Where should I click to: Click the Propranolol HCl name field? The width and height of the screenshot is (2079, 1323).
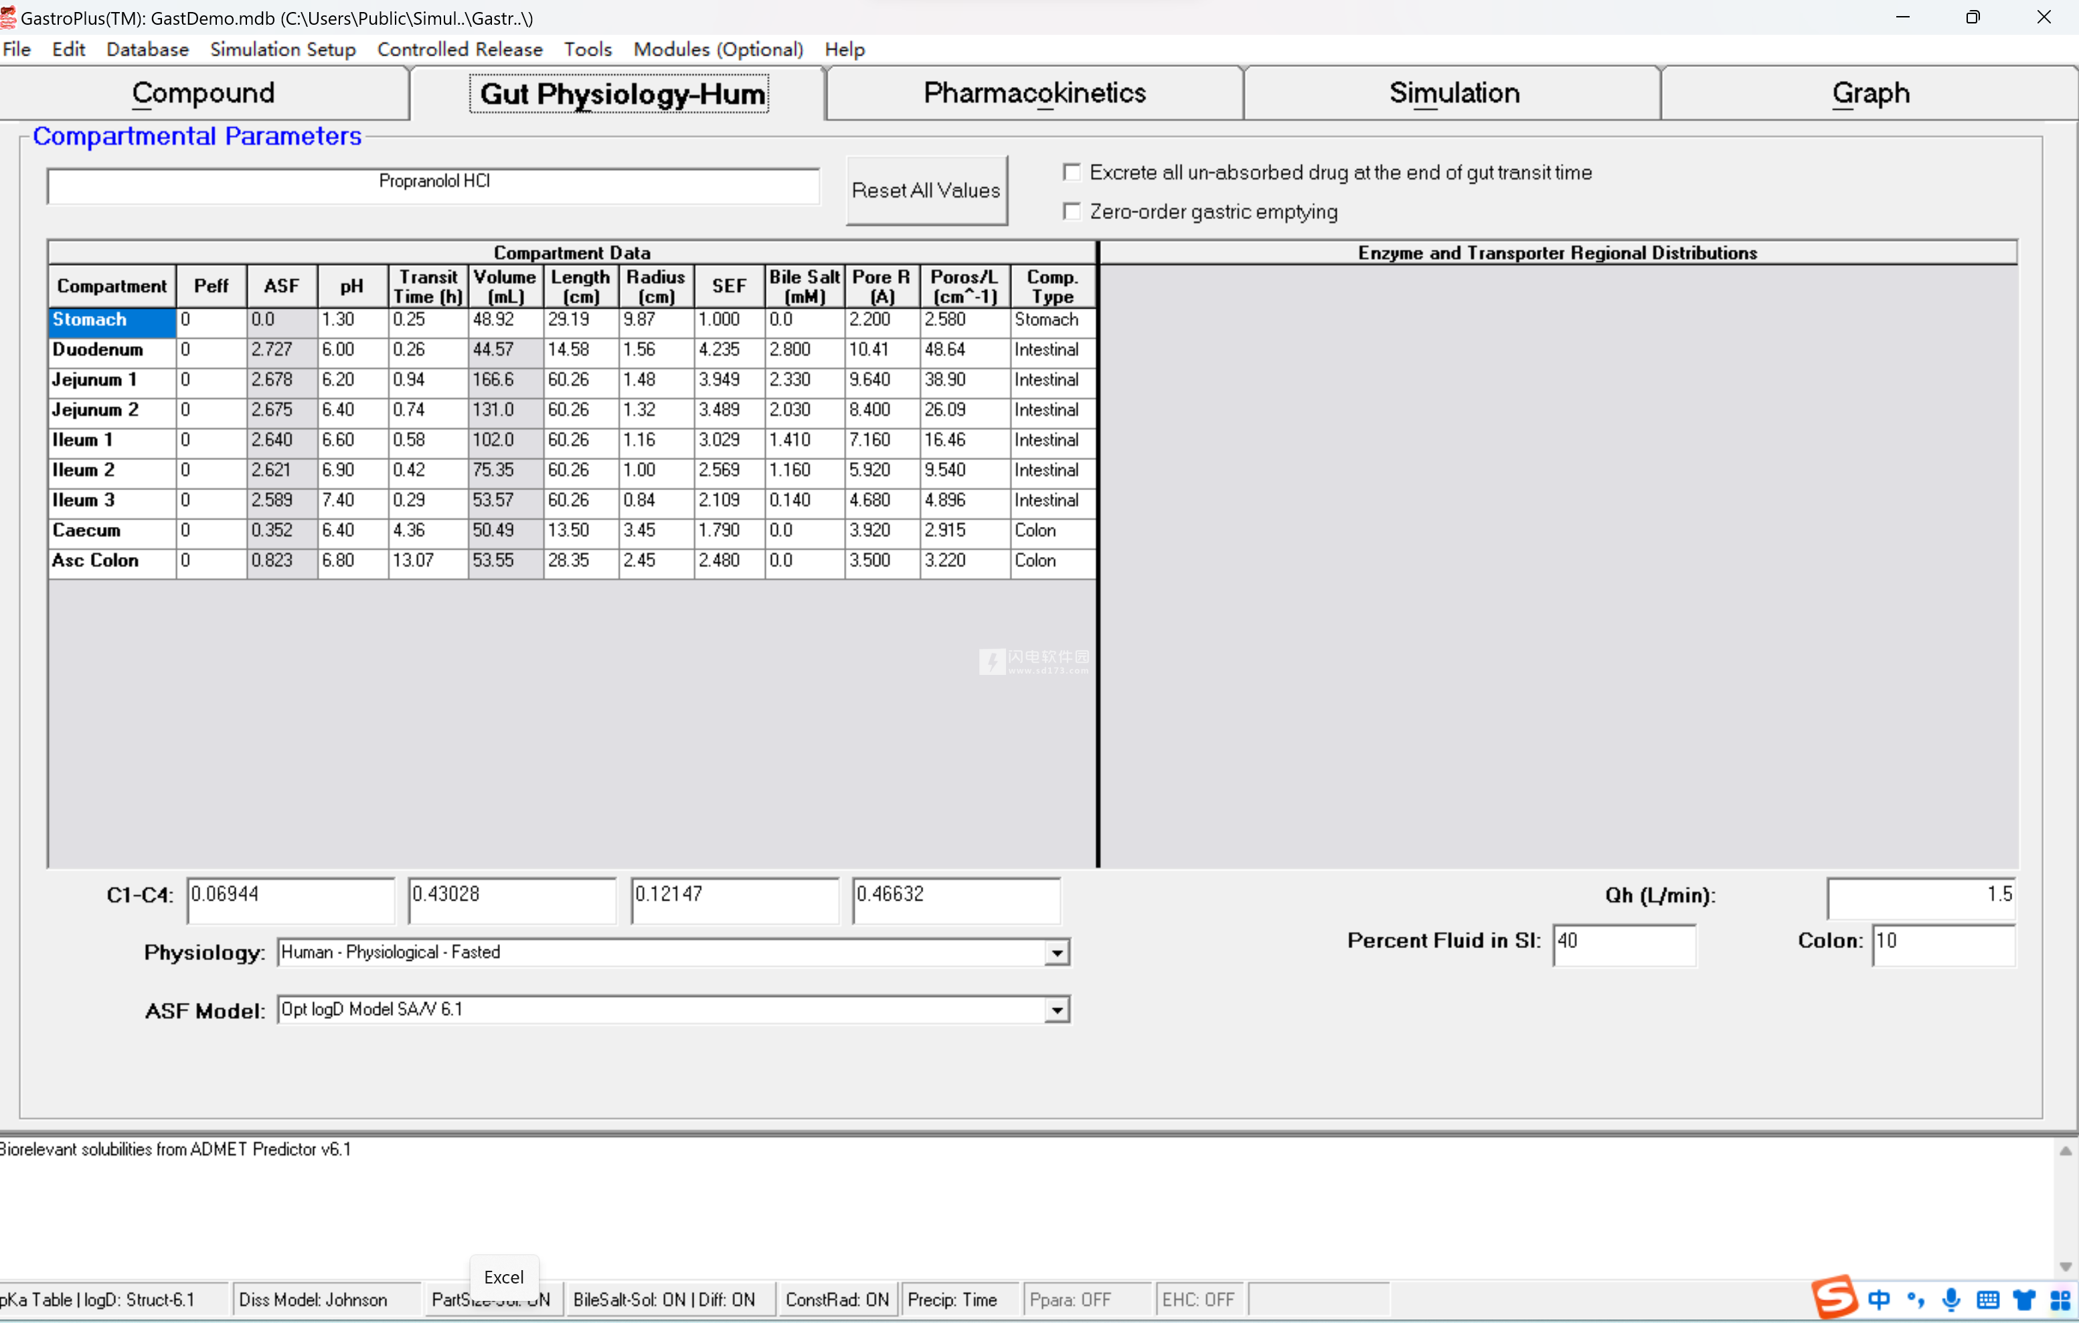coord(434,185)
